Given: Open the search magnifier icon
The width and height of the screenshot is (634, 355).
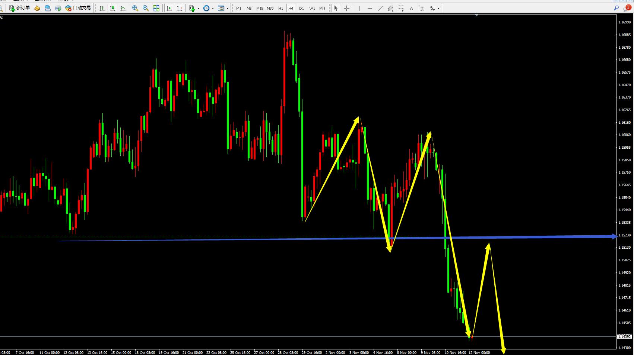Looking at the screenshot, I should (616, 8).
